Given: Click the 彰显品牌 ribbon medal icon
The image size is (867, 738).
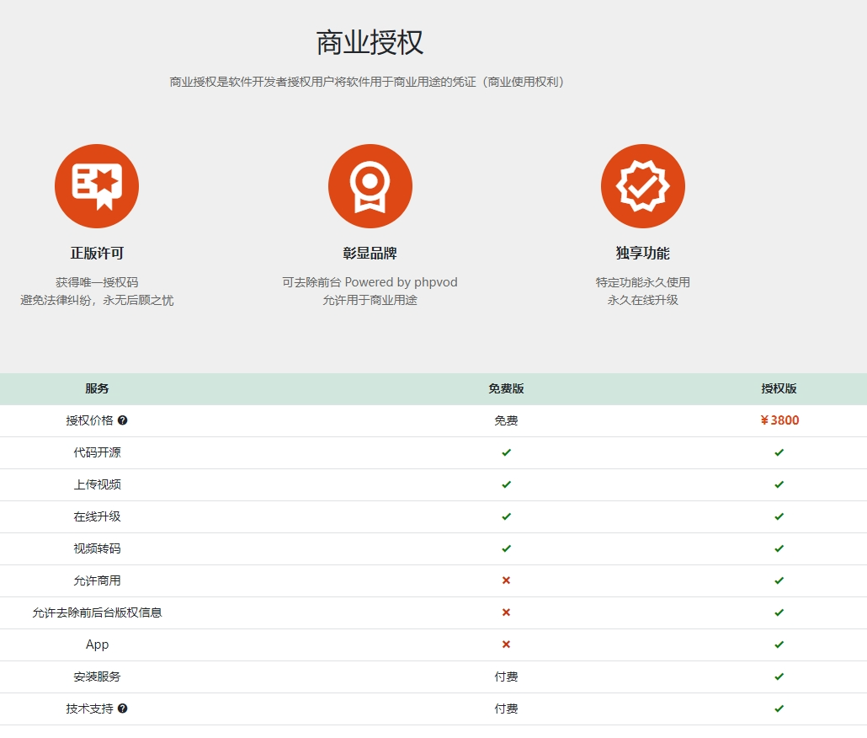Looking at the screenshot, I should point(370,186).
